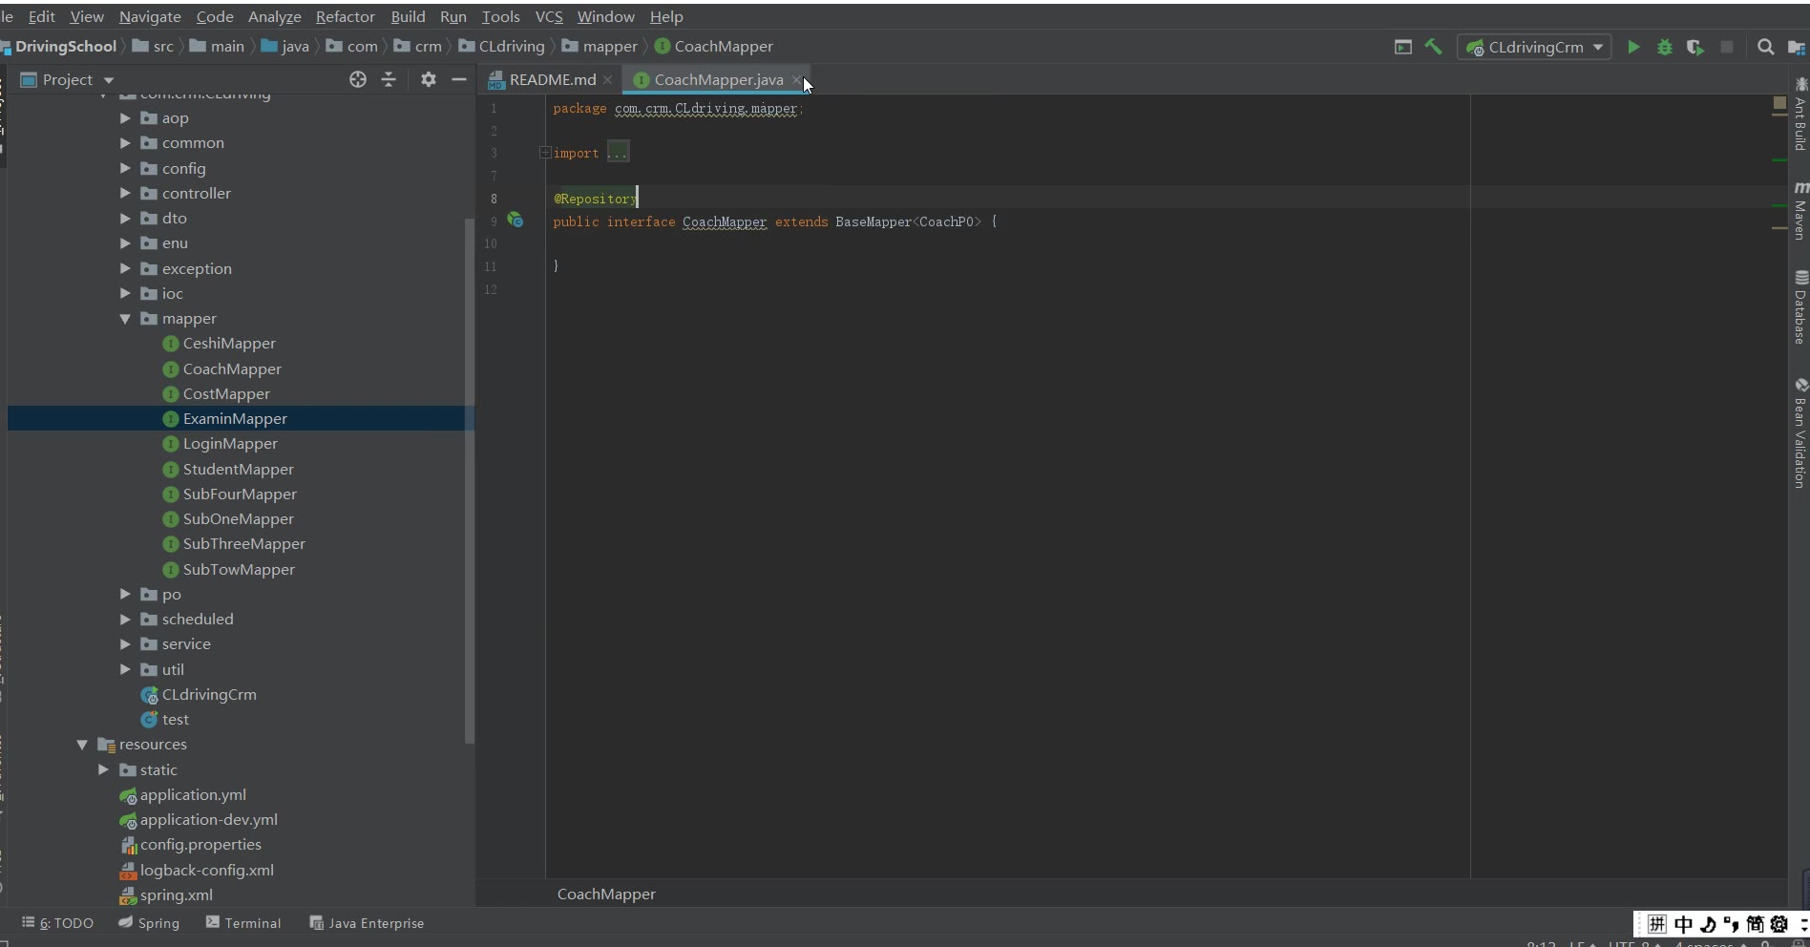Viewport: 1810px width, 947px height.
Task: Open the run configuration dropdown
Action: (x=1534, y=47)
